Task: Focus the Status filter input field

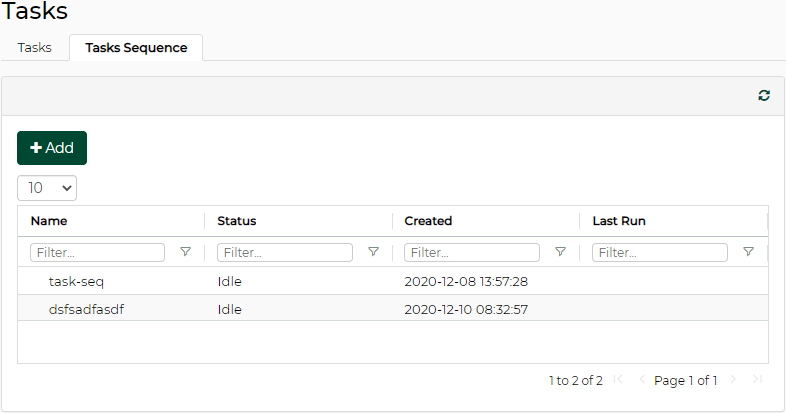Action: (x=285, y=252)
